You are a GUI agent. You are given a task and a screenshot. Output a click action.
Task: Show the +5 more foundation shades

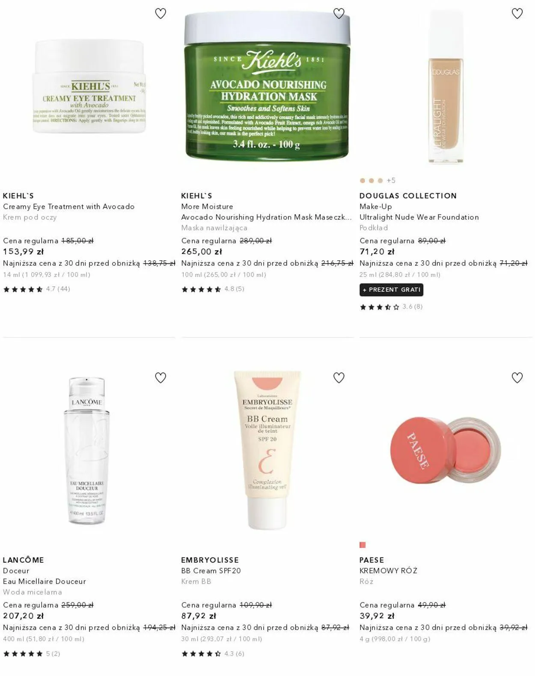[391, 181]
